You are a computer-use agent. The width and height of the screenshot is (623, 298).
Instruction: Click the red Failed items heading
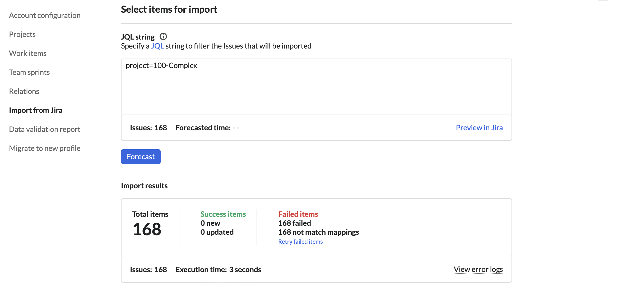pos(298,214)
